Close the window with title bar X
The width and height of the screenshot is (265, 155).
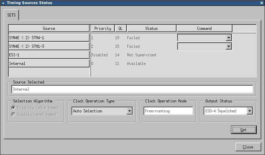coord(262,3)
